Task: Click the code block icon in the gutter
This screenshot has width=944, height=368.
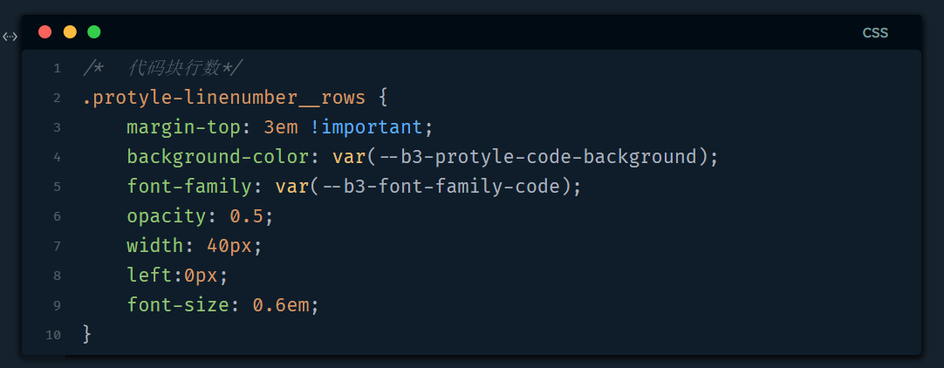Action: tap(10, 37)
